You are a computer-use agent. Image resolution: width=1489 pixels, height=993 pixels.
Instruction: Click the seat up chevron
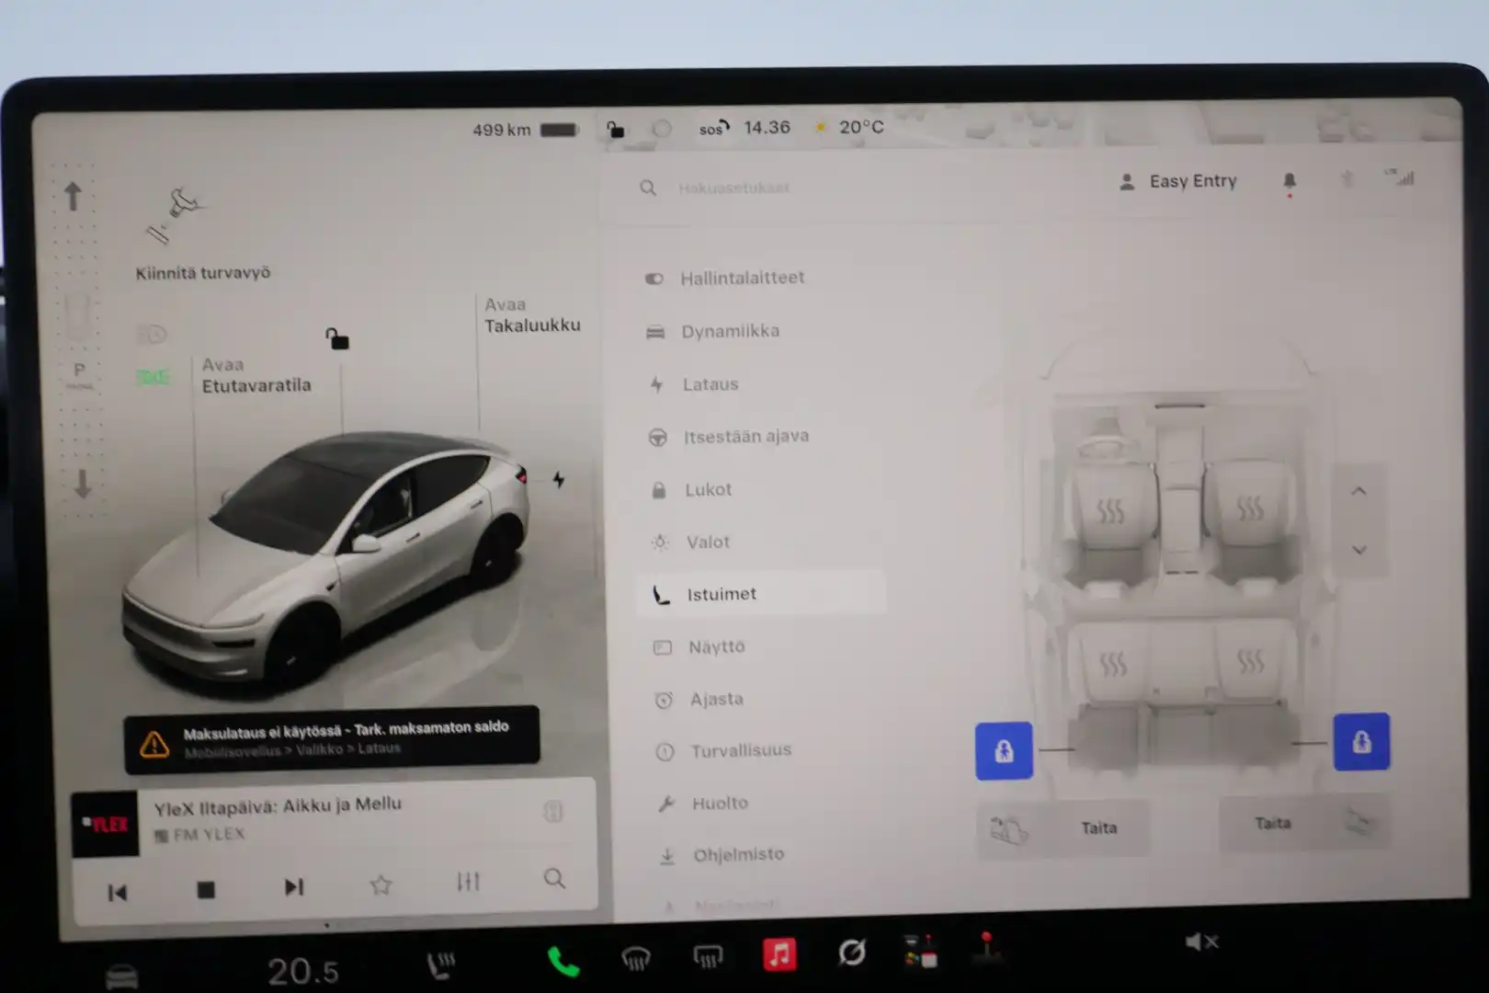pos(1359,491)
